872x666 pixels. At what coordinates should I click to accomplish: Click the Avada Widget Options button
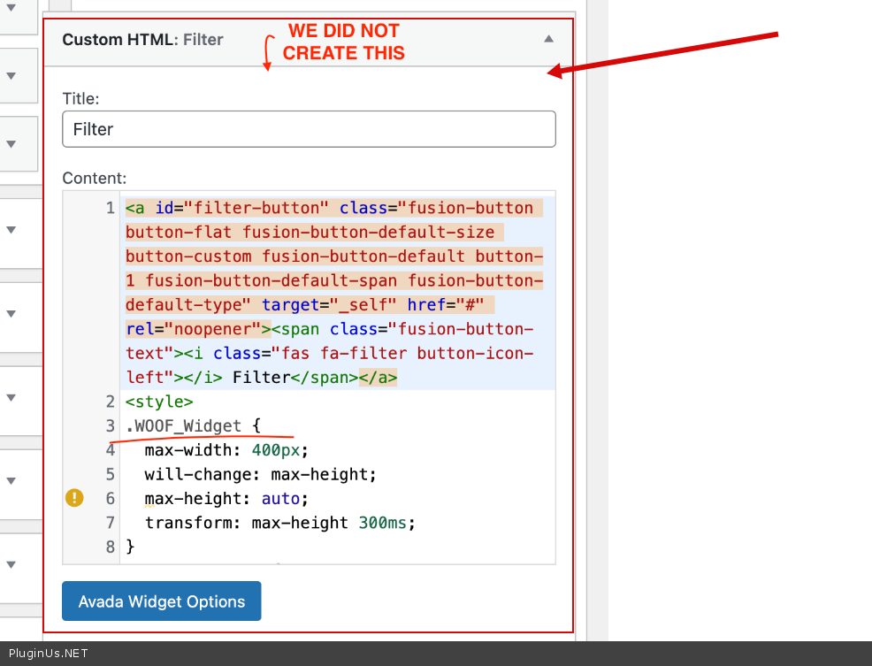161,601
